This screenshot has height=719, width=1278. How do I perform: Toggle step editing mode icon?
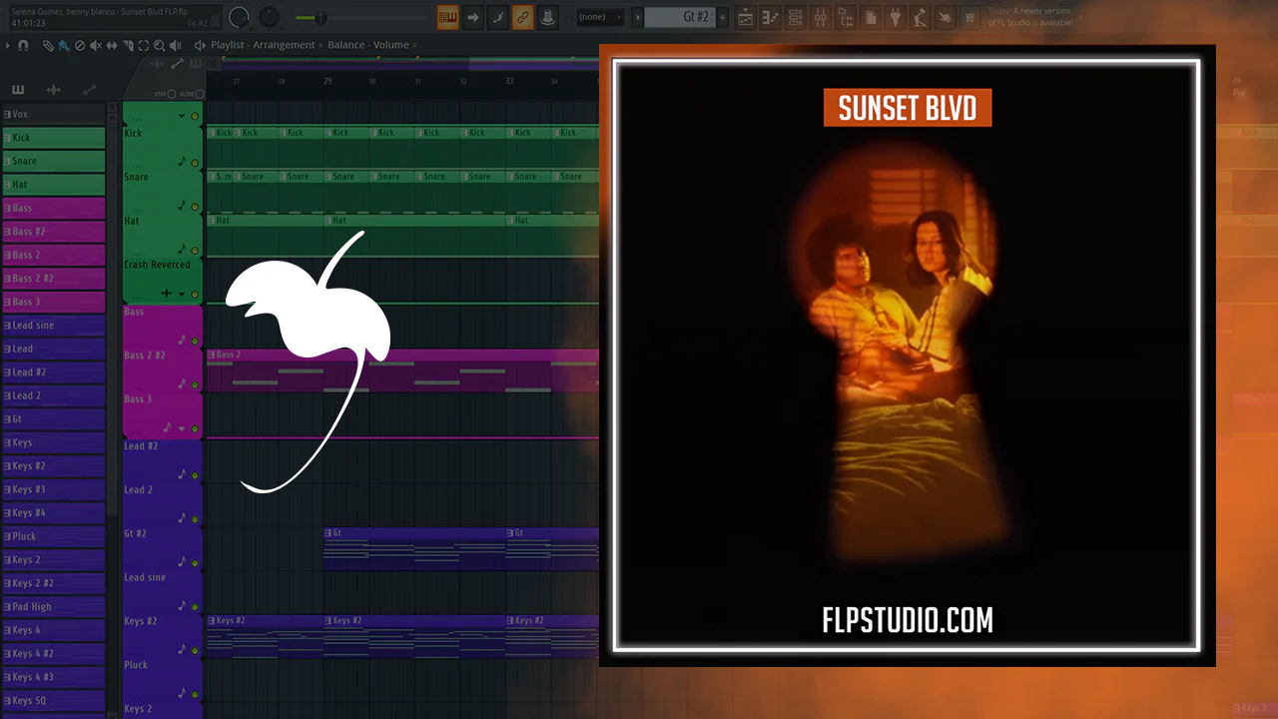[x=498, y=17]
